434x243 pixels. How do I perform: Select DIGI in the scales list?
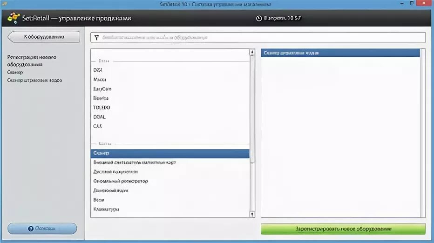(170, 70)
